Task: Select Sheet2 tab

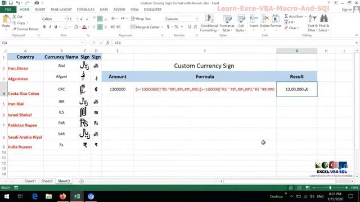Action: click(47, 181)
